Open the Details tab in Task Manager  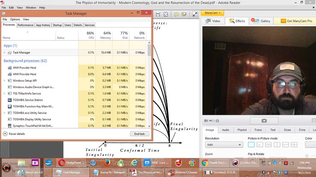point(78,25)
